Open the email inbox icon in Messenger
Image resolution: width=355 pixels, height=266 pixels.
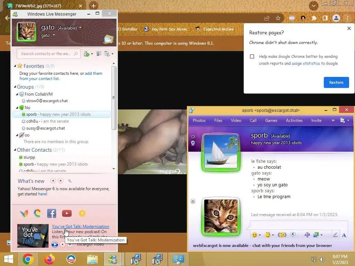tap(109, 39)
